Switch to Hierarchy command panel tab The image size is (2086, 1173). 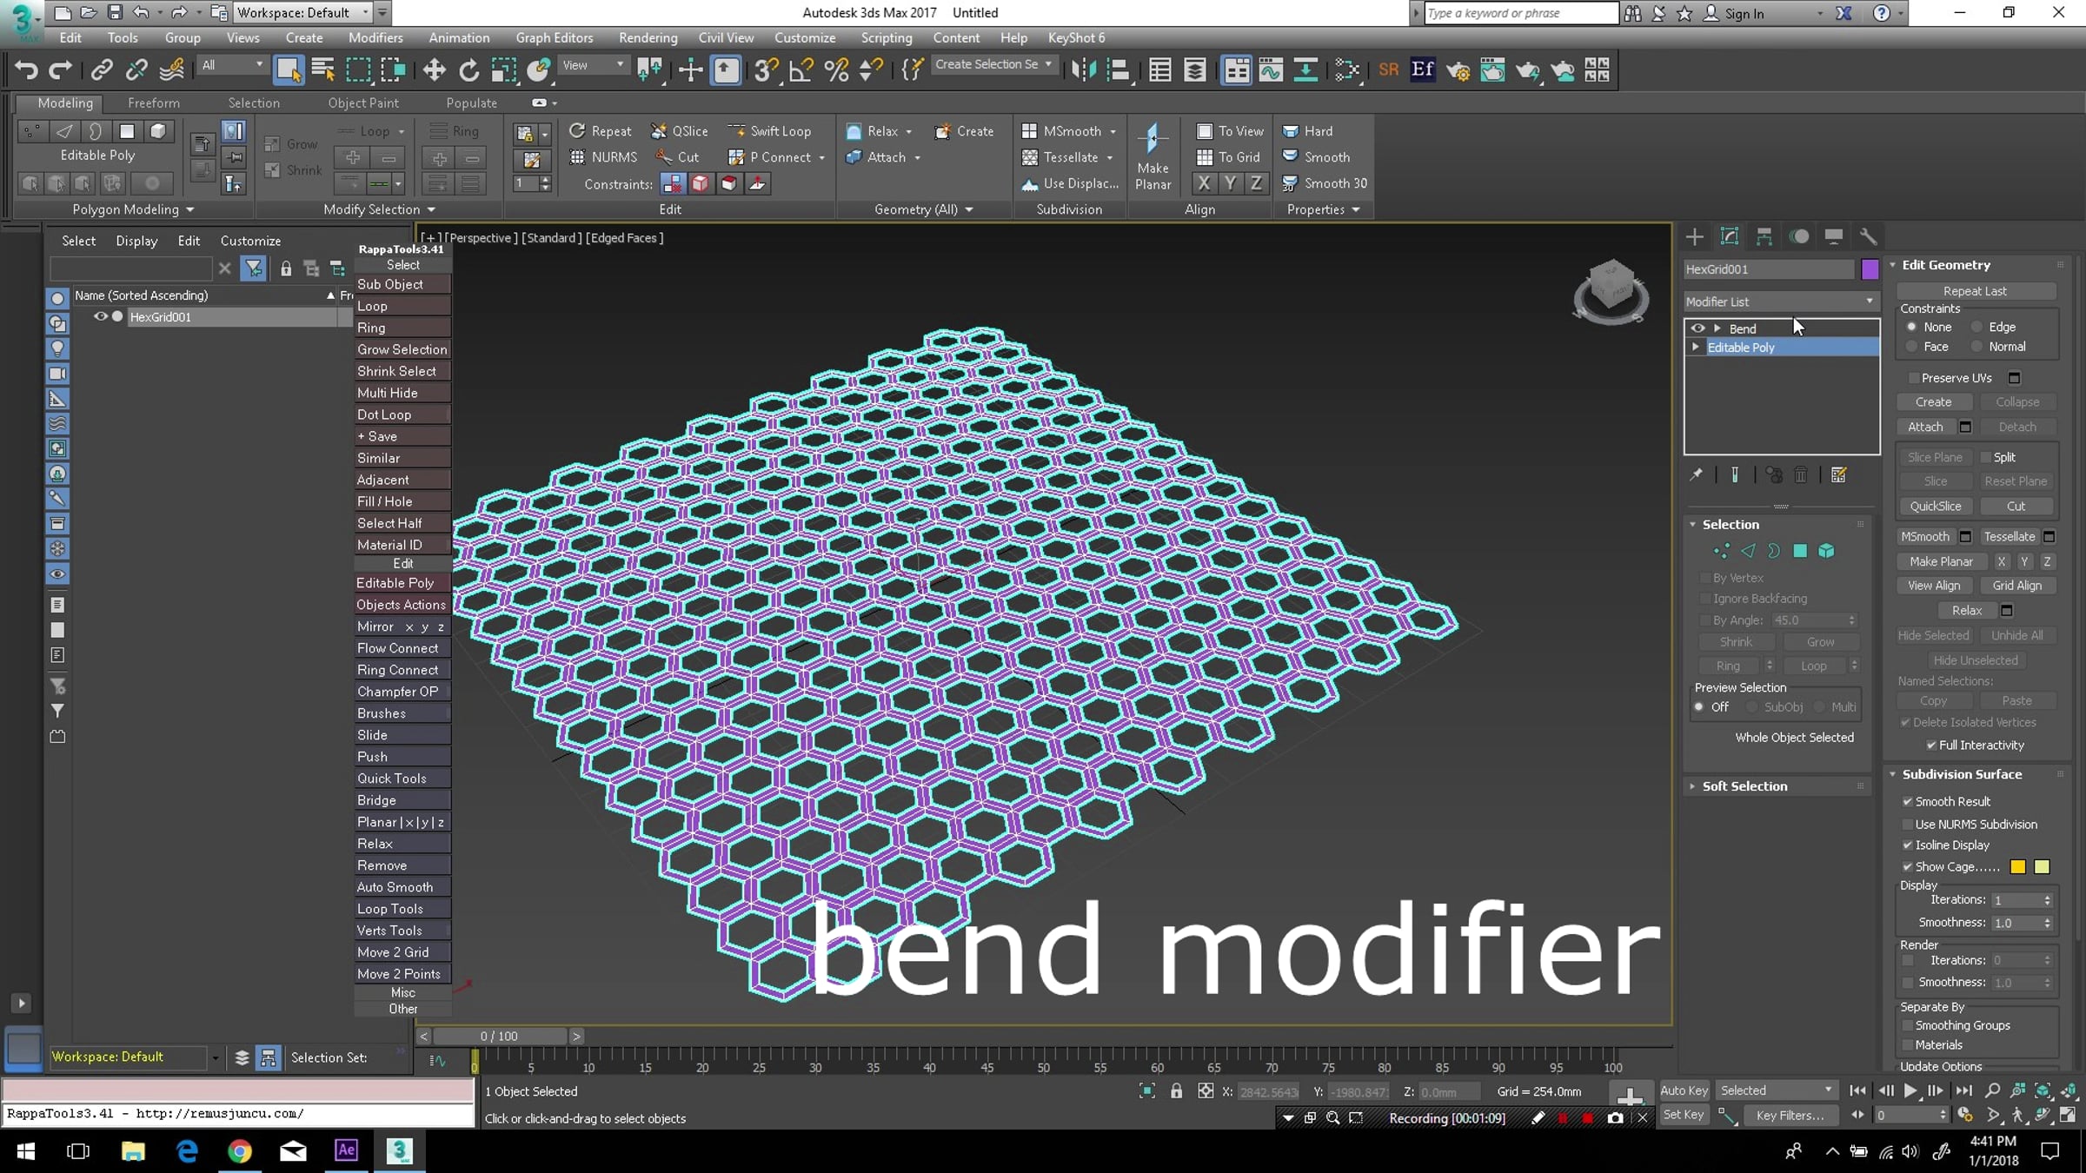point(1764,236)
